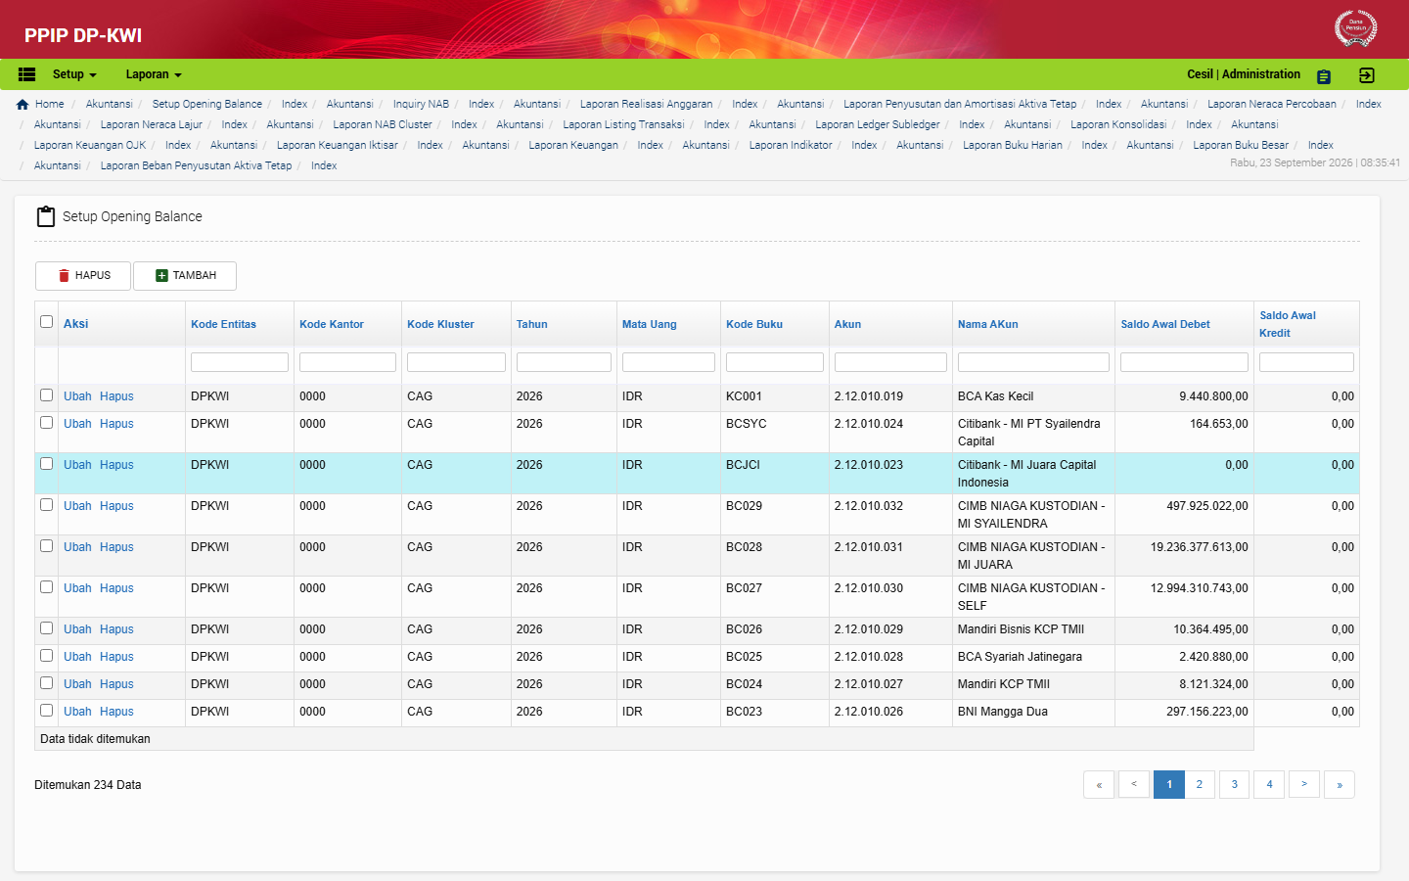
Task: Click the Mata Uang filter field
Action: pyautogui.click(x=668, y=362)
